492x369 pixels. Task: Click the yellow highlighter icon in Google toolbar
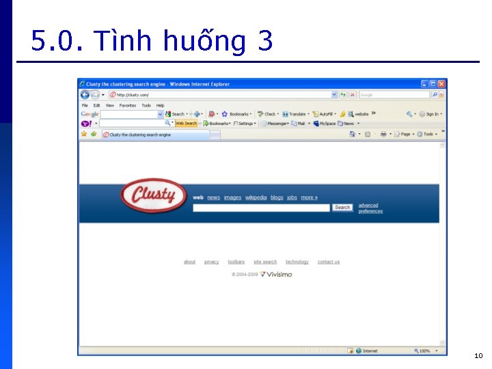[342, 114]
